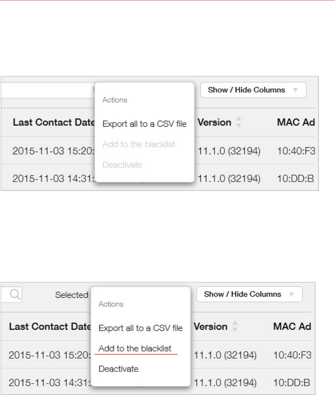This screenshot has width=335, height=395.
Task: Choose Export all to a CSV file in lower menu
Action: click(141, 328)
